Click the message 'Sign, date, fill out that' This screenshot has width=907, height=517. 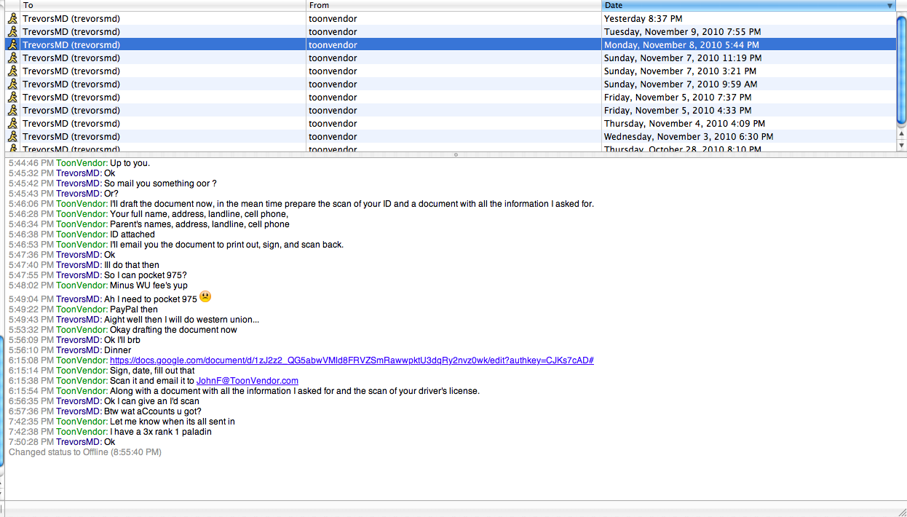click(152, 371)
